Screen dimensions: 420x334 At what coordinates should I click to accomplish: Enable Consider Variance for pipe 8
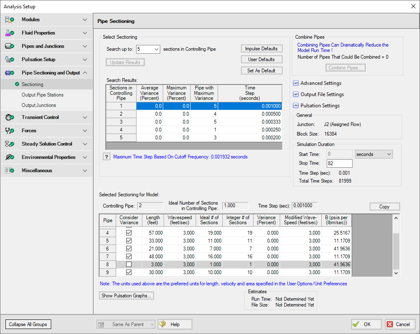click(129, 265)
